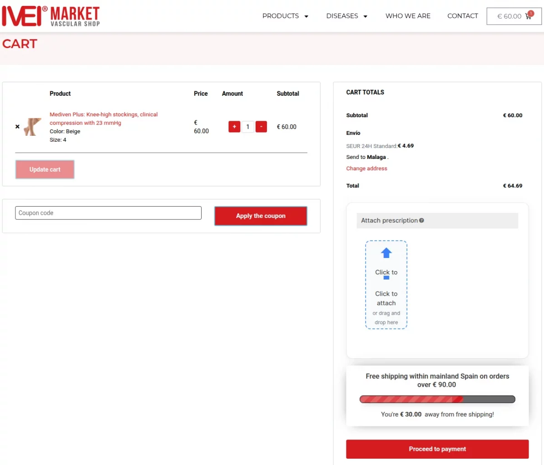Click the IVEI Market logo
The height and width of the screenshot is (465, 544).
pos(50,15)
